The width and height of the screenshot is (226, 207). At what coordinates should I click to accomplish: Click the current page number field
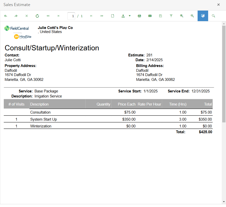click(x=71, y=16)
